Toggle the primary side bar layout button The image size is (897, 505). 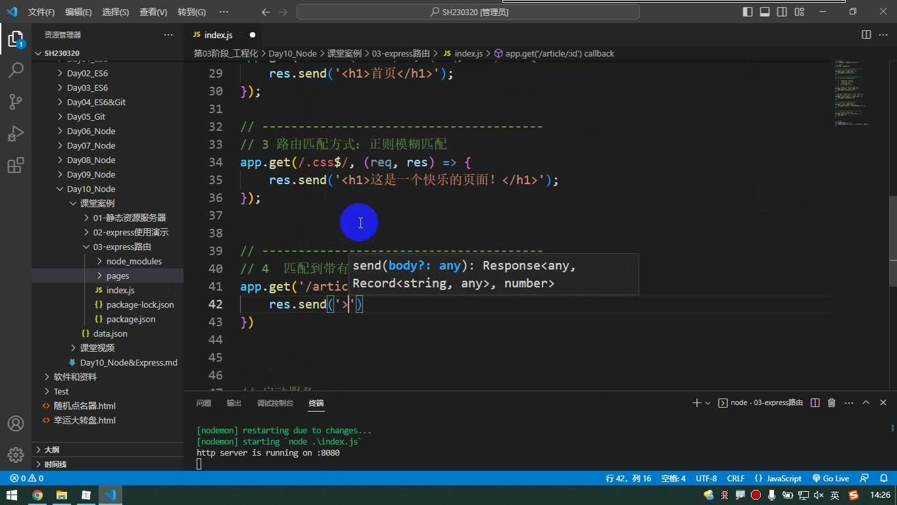pos(748,12)
